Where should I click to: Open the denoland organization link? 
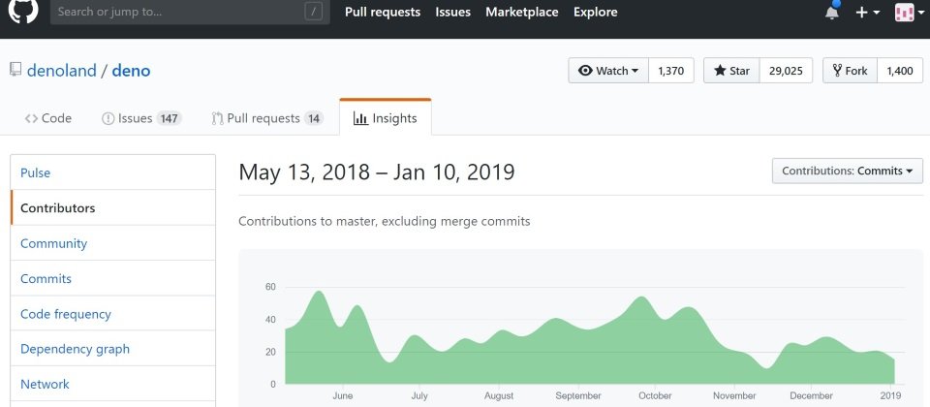click(62, 71)
